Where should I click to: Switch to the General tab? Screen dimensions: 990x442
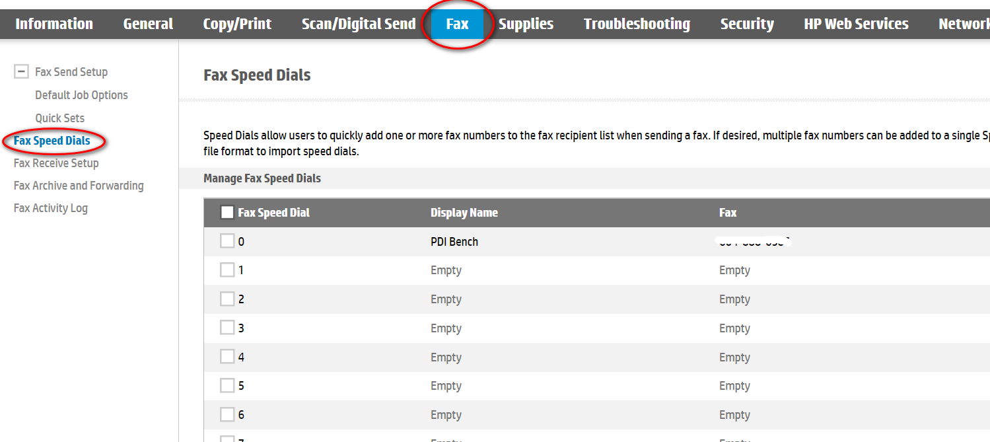click(x=148, y=24)
